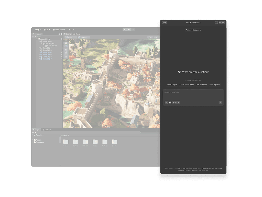262x197 pixels.
Task: Choose the Build a game topic
Action: click(x=215, y=85)
